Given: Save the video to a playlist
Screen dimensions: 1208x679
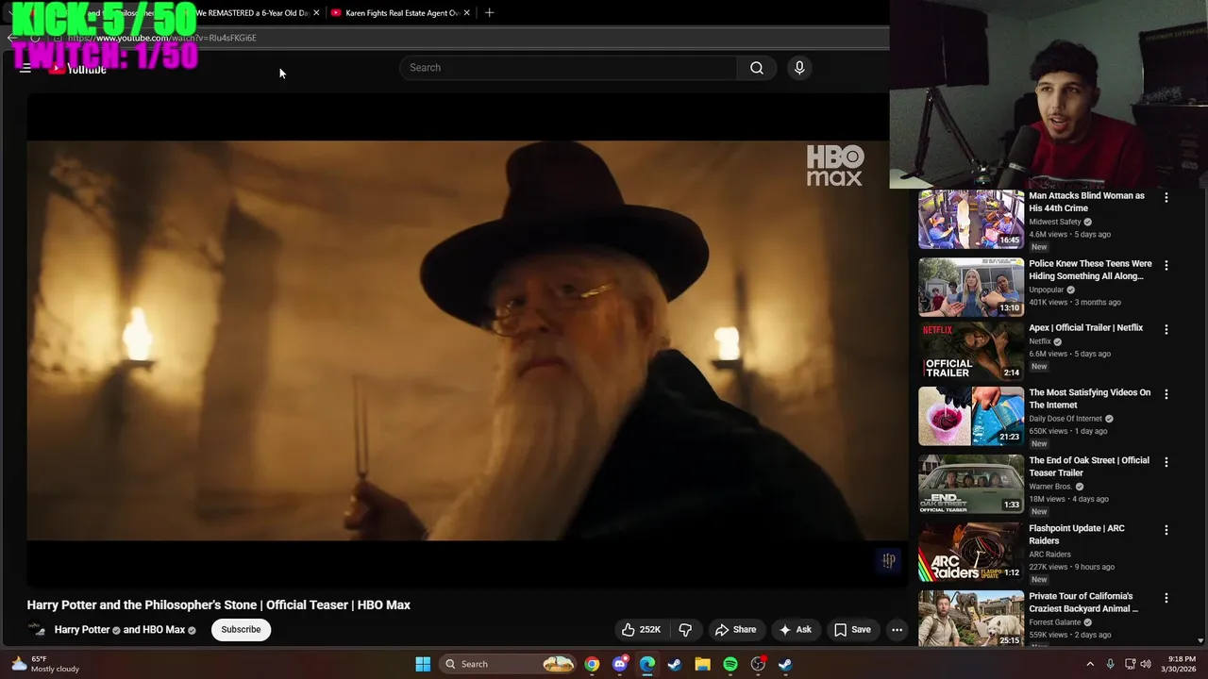Looking at the screenshot, I should (x=852, y=630).
